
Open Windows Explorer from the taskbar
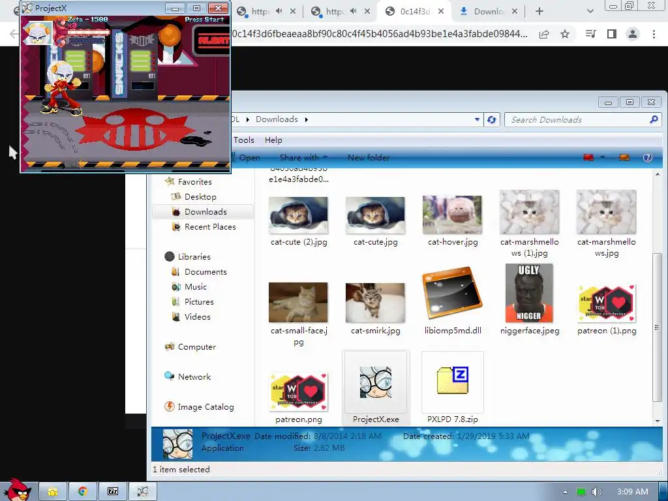point(52,492)
